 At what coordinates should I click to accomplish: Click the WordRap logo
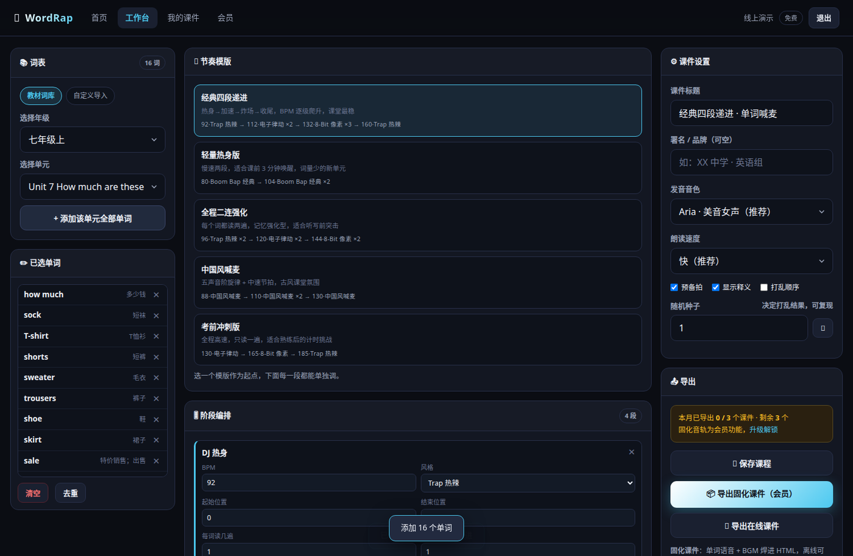(43, 18)
